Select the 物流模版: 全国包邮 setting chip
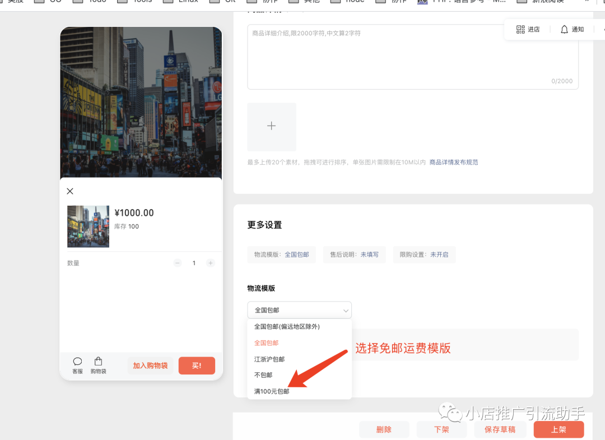Screen dimensions: 605x440 [x=282, y=254]
